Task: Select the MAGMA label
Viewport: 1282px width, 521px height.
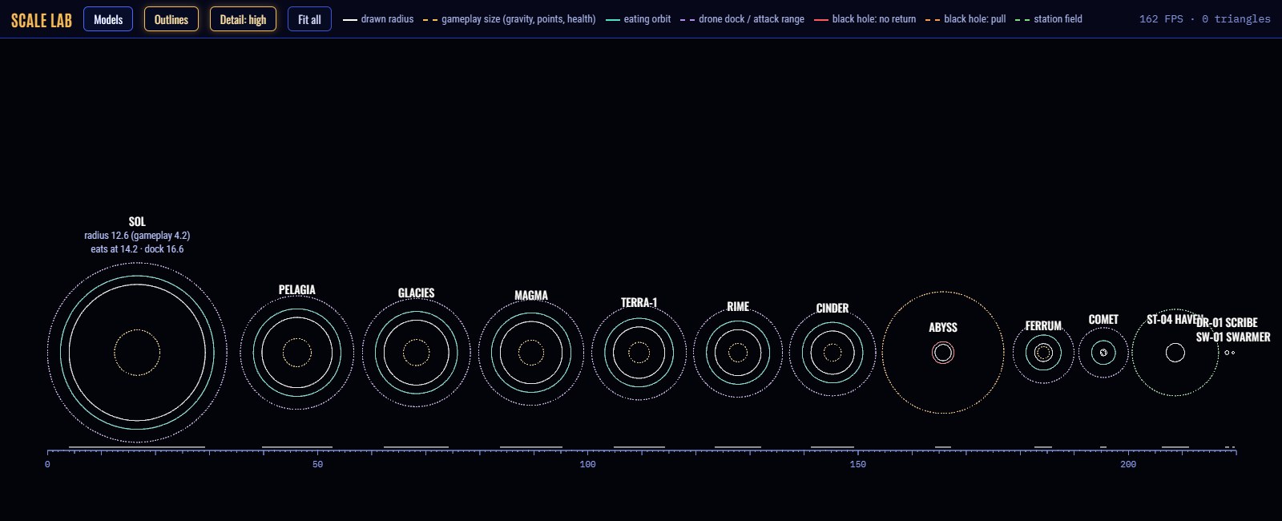Action: (531, 295)
